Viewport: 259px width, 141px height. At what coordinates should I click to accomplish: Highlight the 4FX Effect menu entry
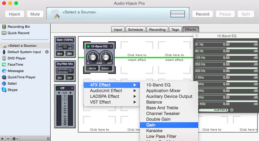pyautogui.click(x=112, y=85)
